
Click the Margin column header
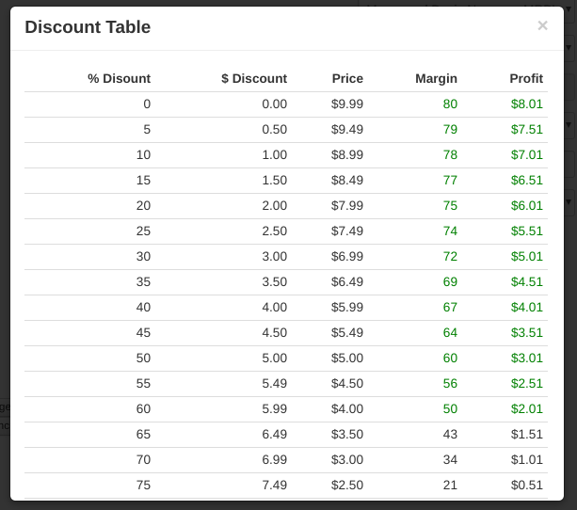[436, 78]
